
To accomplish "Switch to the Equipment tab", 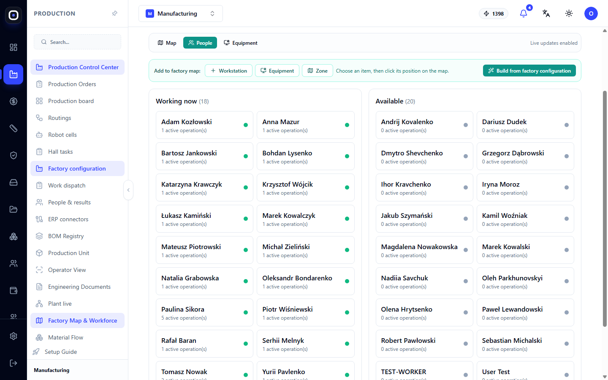I will (241, 43).
